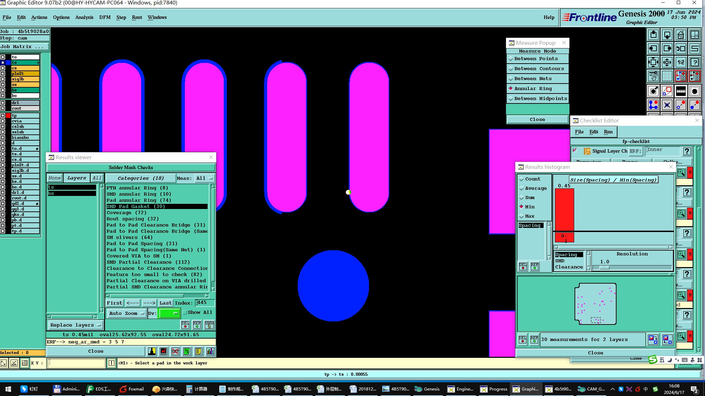Expand the Replace layers dropdown
This screenshot has height=396, width=705.
(x=75, y=325)
